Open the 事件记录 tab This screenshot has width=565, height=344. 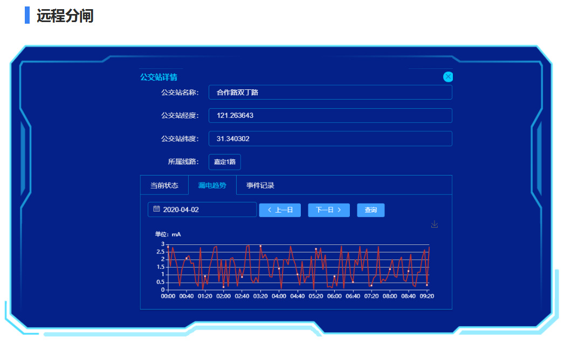(260, 185)
